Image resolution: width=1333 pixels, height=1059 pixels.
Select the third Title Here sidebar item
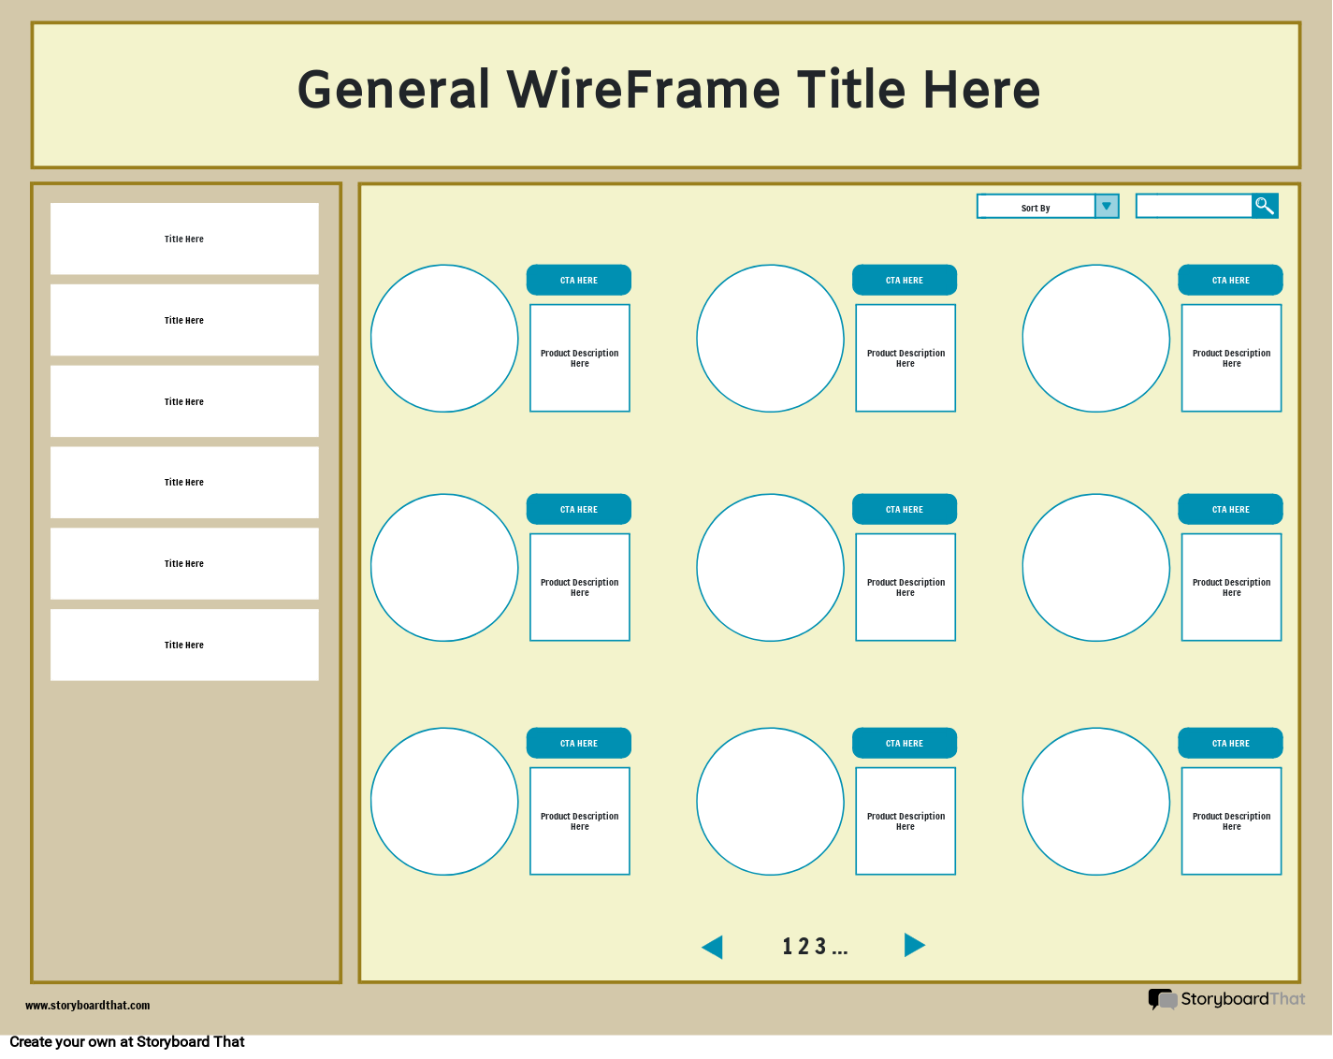pos(183,401)
